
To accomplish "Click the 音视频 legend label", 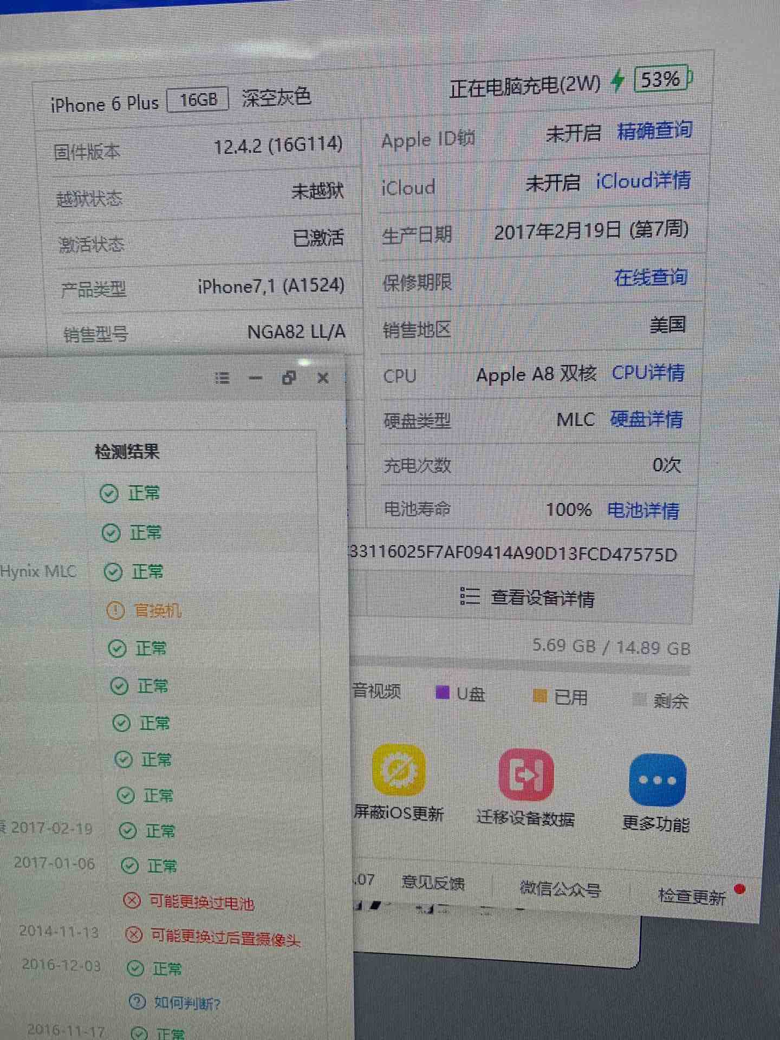I will point(376,691).
